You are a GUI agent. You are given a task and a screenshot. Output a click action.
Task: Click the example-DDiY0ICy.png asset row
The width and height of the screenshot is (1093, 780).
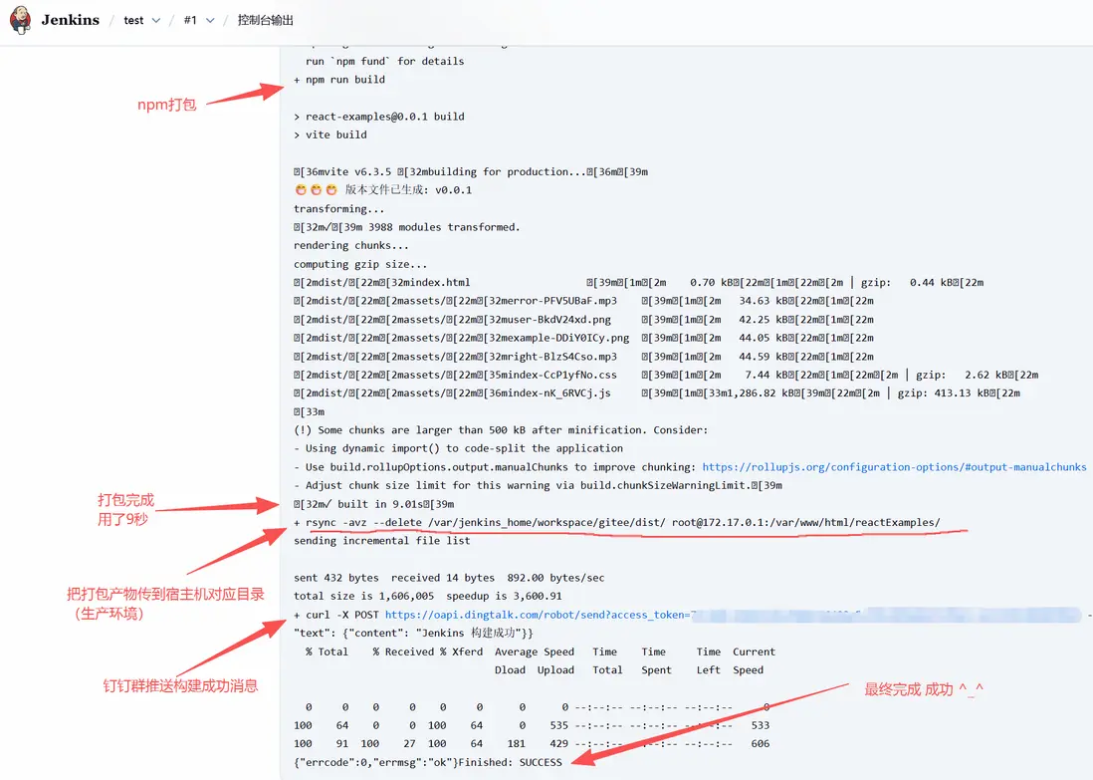(x=583, y=338)
